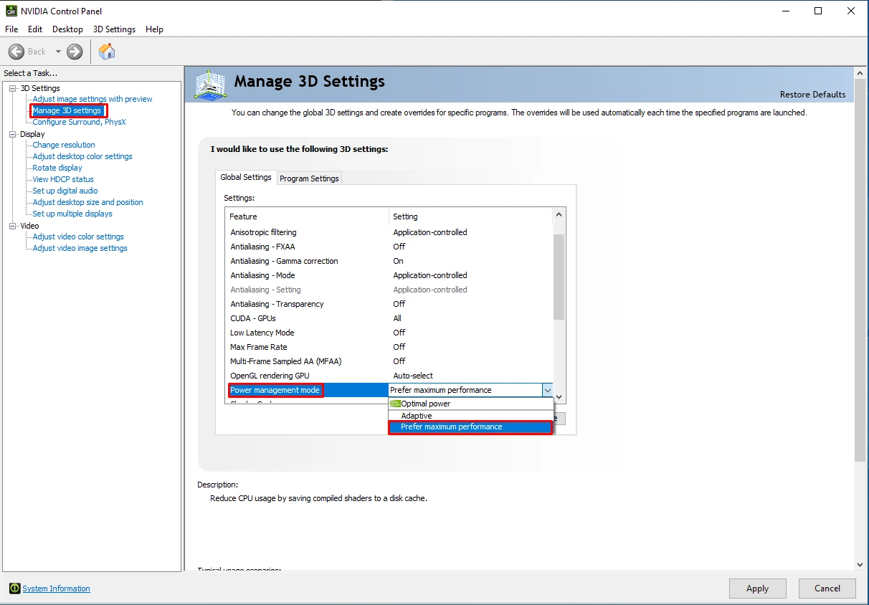The image size is (869, 605).
Task: Click the Forward navigation arrow
Action: coord(74,51)
